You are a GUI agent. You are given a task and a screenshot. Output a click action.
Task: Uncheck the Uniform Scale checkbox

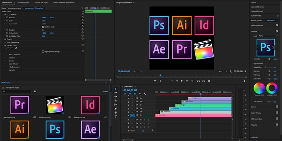43,27
